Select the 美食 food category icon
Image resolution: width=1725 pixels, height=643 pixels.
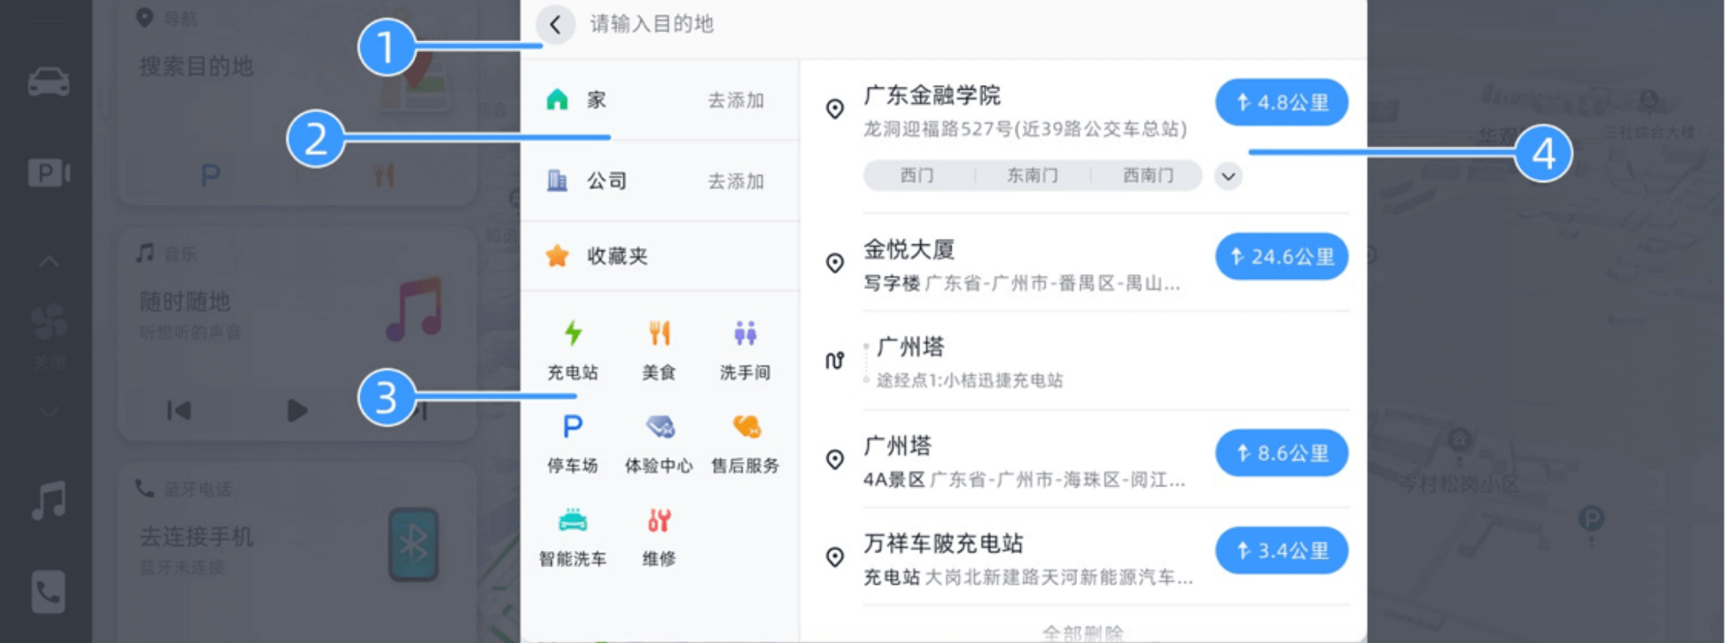[659, 349]
